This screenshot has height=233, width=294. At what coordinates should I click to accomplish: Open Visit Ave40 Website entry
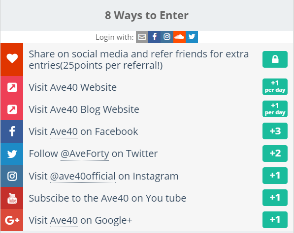click(73, 87)
